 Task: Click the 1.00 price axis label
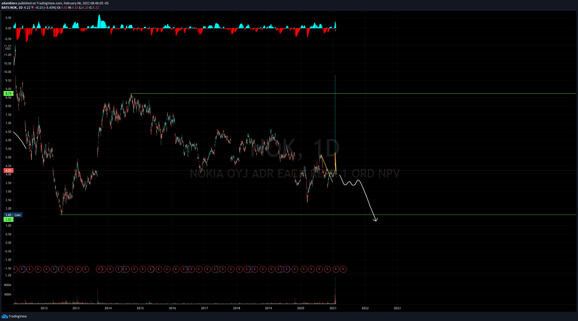(8, 226)
